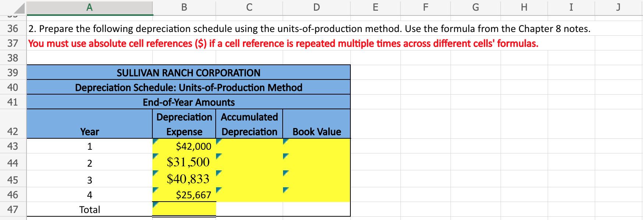Select column G header

click(x=476, y=7)
